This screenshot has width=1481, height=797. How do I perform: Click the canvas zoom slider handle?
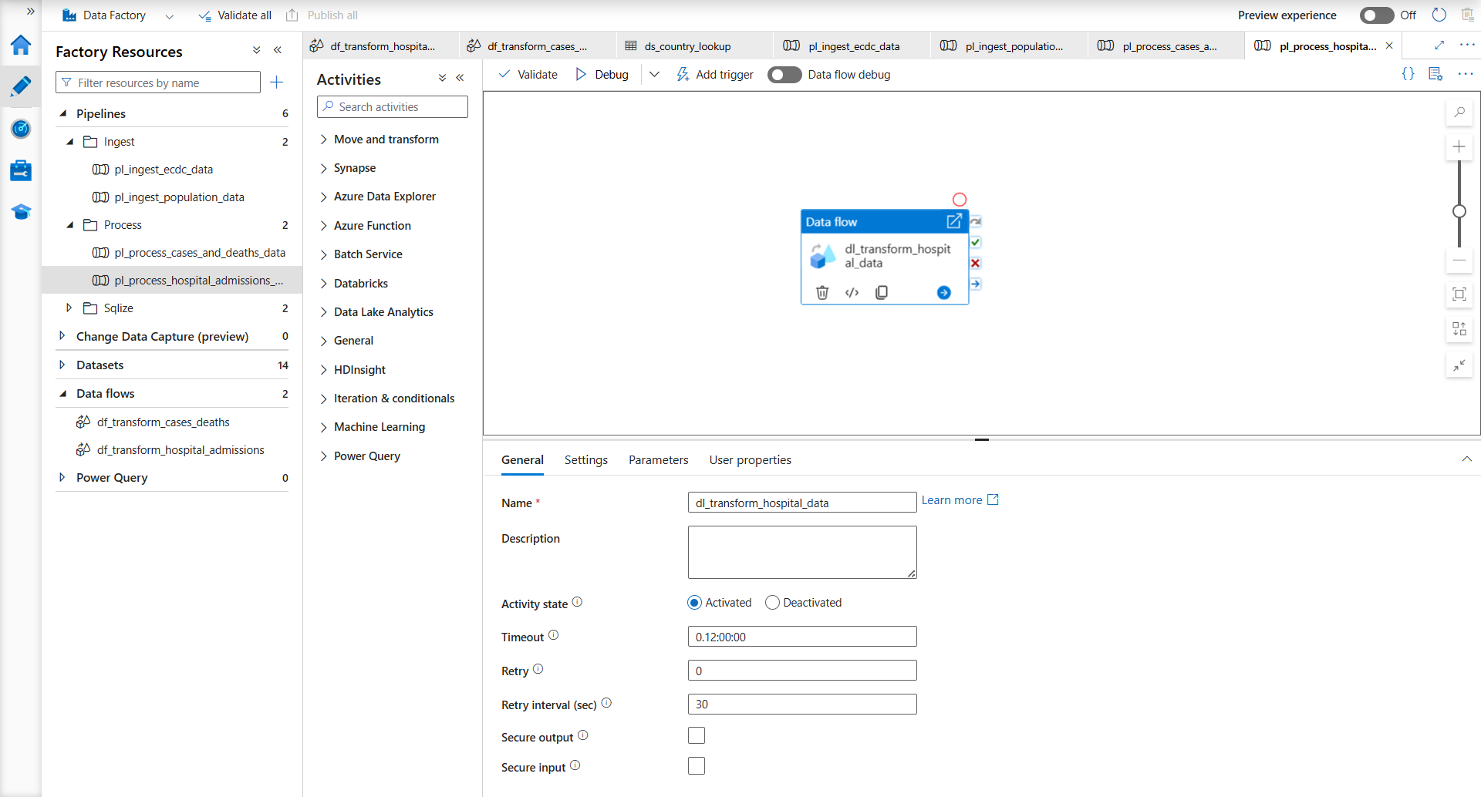click(x=1459, y=211)
